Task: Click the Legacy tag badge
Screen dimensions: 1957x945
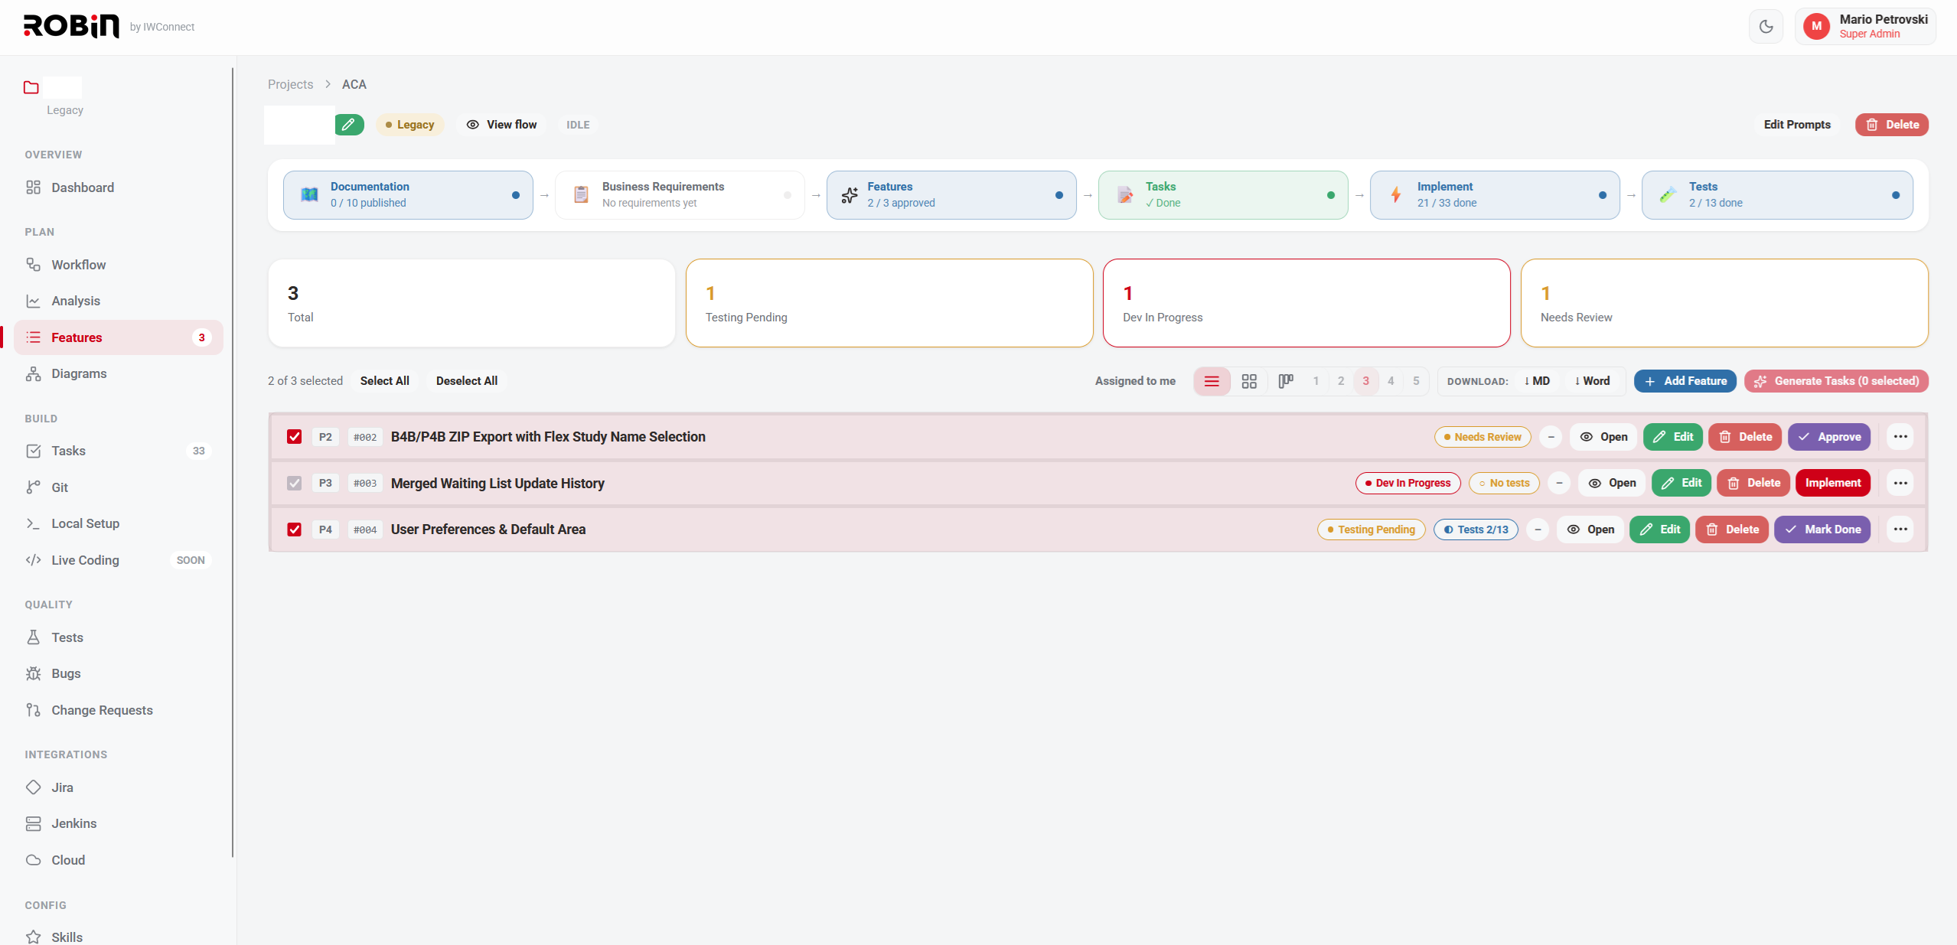Action: (409, 125)
